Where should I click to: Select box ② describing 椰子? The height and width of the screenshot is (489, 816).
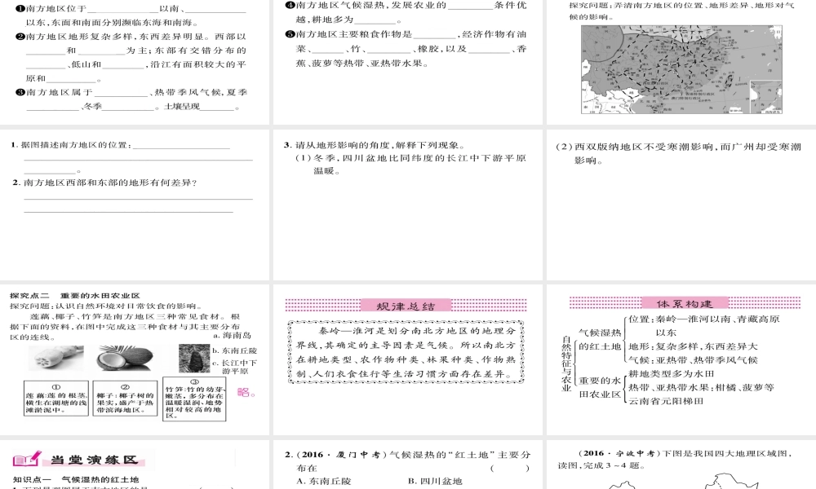click(126, 399)
